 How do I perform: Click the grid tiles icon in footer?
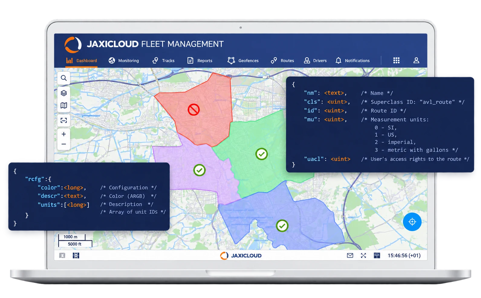[x=76, y=255]
